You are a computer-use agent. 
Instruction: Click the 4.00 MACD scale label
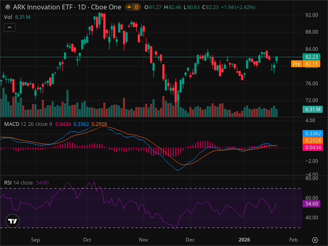coord(310,120)
